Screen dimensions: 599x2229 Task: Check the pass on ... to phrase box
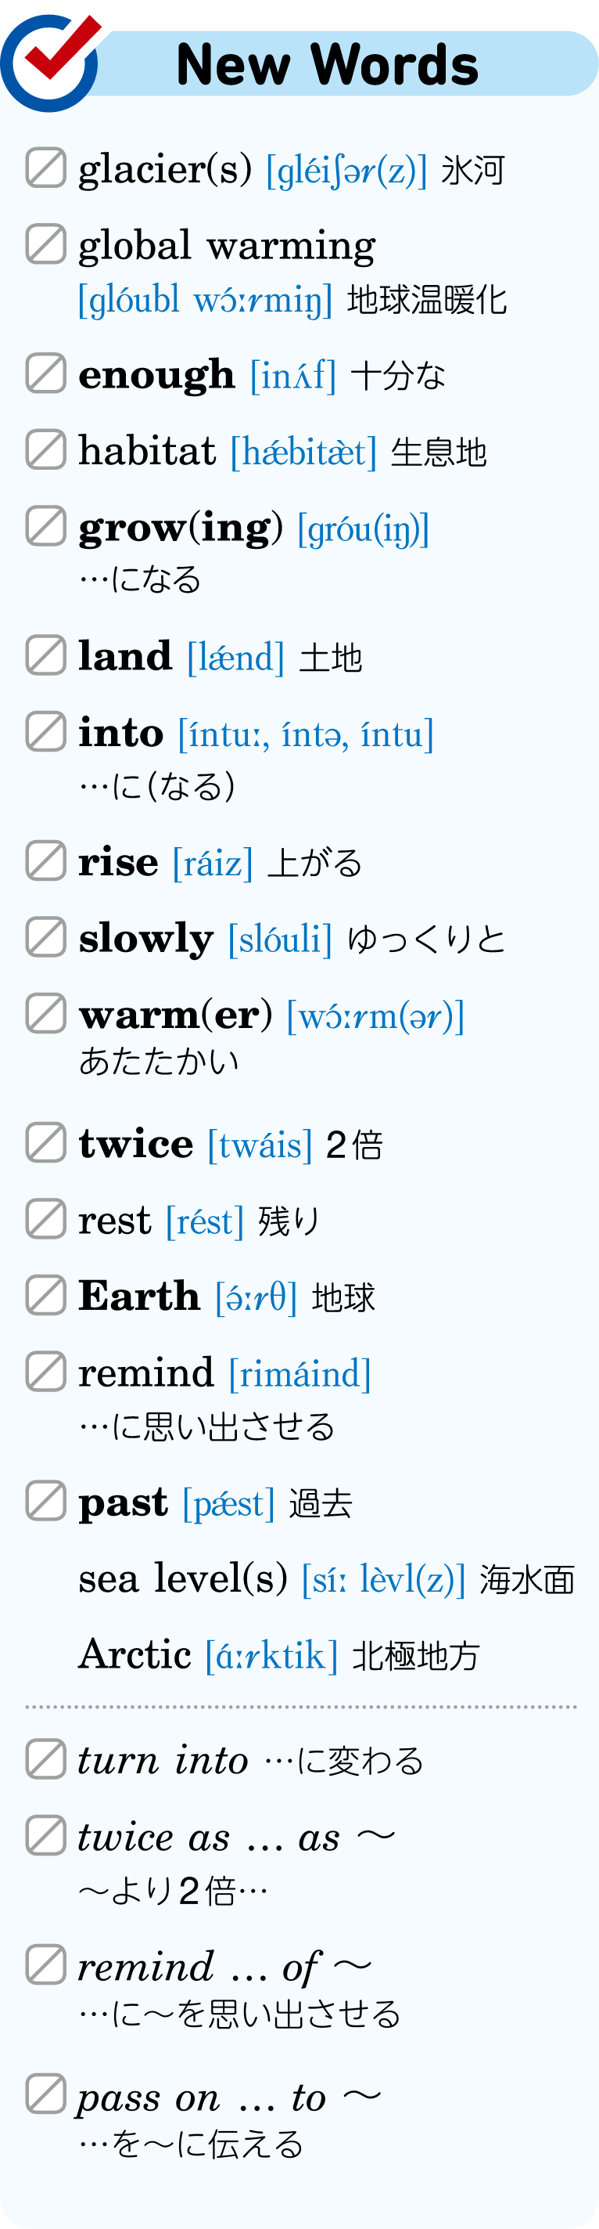coord(46,2094)
